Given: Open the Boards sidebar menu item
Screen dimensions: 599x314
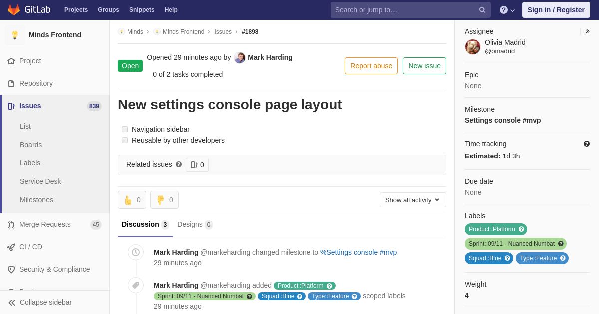Looking at the screenshot, I should (x=31, y=145).
